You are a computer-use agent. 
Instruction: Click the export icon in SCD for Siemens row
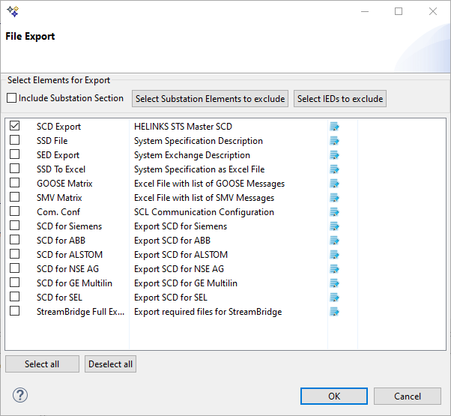click(334, 226)
